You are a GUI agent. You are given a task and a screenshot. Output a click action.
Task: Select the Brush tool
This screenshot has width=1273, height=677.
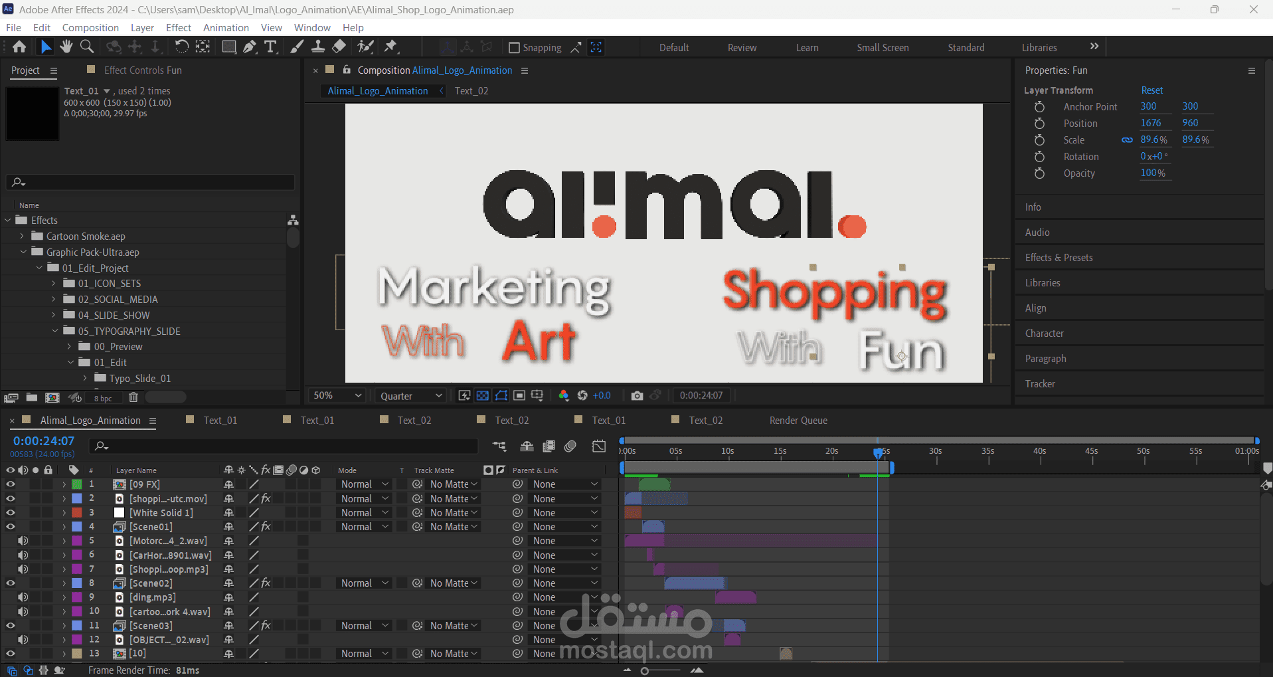point(297,47)
